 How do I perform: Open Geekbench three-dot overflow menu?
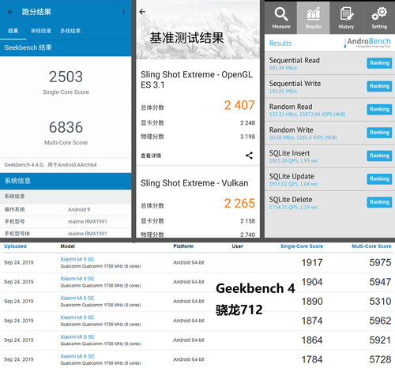123,12
